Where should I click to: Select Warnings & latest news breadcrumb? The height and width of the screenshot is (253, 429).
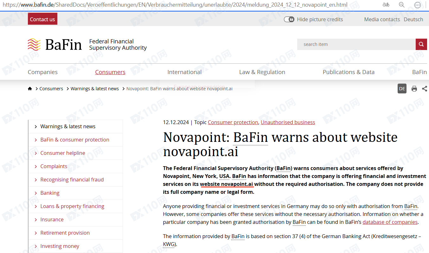coord(94,89)
